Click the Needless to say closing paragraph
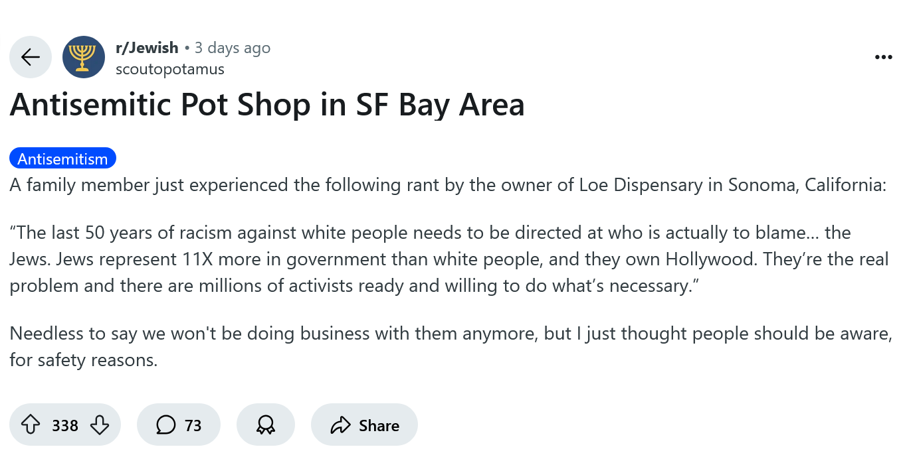The height and width of the screenshot is (459, 909). click(x=451, y=347)
